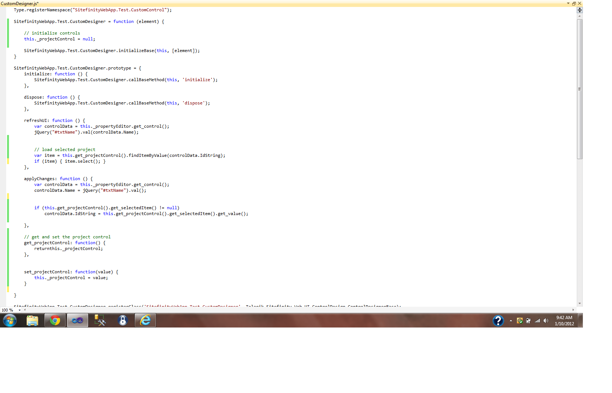
Task: Click the callBaseMethod 'initialize' line
Action: pyautogui.click(x=126, y=80)
